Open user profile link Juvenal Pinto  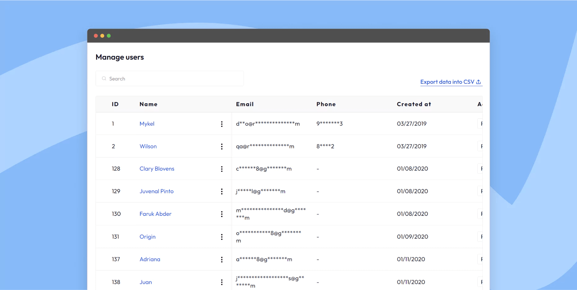(156, 191)
